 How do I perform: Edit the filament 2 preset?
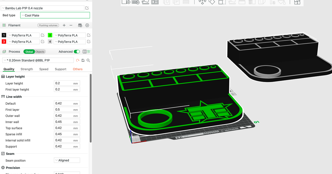(x=89, y=35)
